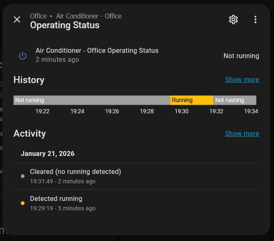Open entity settings gear icon
Screen dimensions: 274x241
(x=233, y=20)
